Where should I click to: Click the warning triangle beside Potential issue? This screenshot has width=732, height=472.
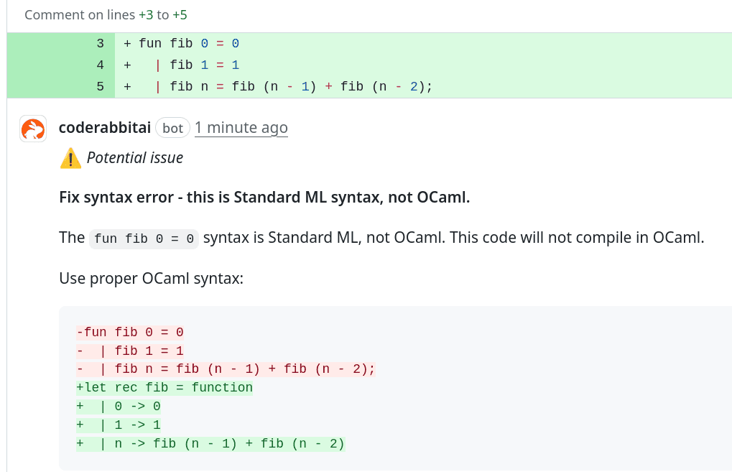(70, 157)
